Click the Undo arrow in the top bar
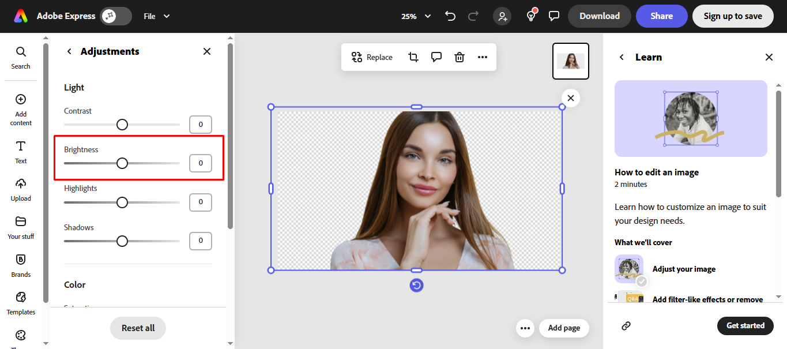787x349 pixels. point(450,16)
